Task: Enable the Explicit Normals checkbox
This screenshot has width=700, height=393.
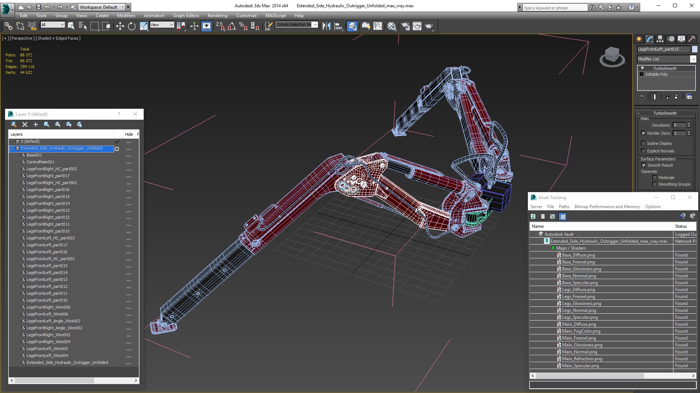Action: click(643, 151)
